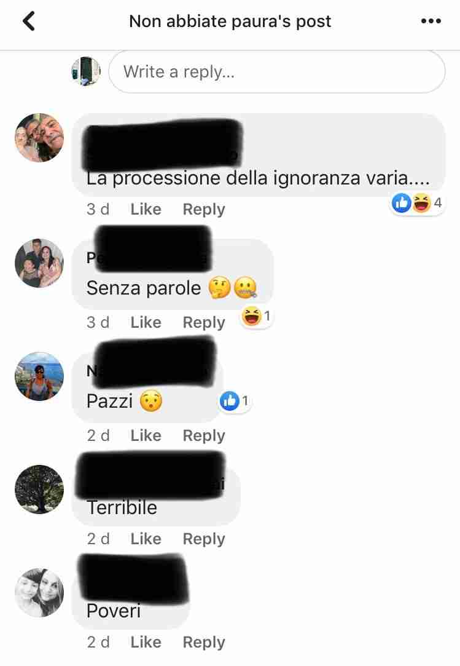Screen dimensions: 460x666
Task: Click the Write a reply field
Action: click(277, 71)
